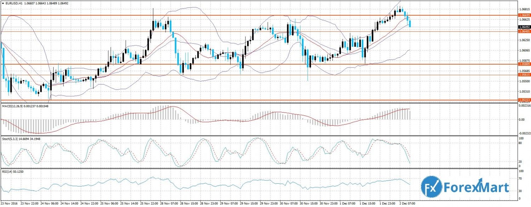Click the Stoch(5,3,3) indicator label
531x207 pixels.
11,139
